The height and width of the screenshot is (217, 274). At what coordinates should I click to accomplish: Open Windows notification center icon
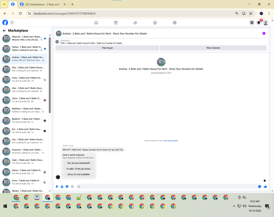click(x=267, y=207)
